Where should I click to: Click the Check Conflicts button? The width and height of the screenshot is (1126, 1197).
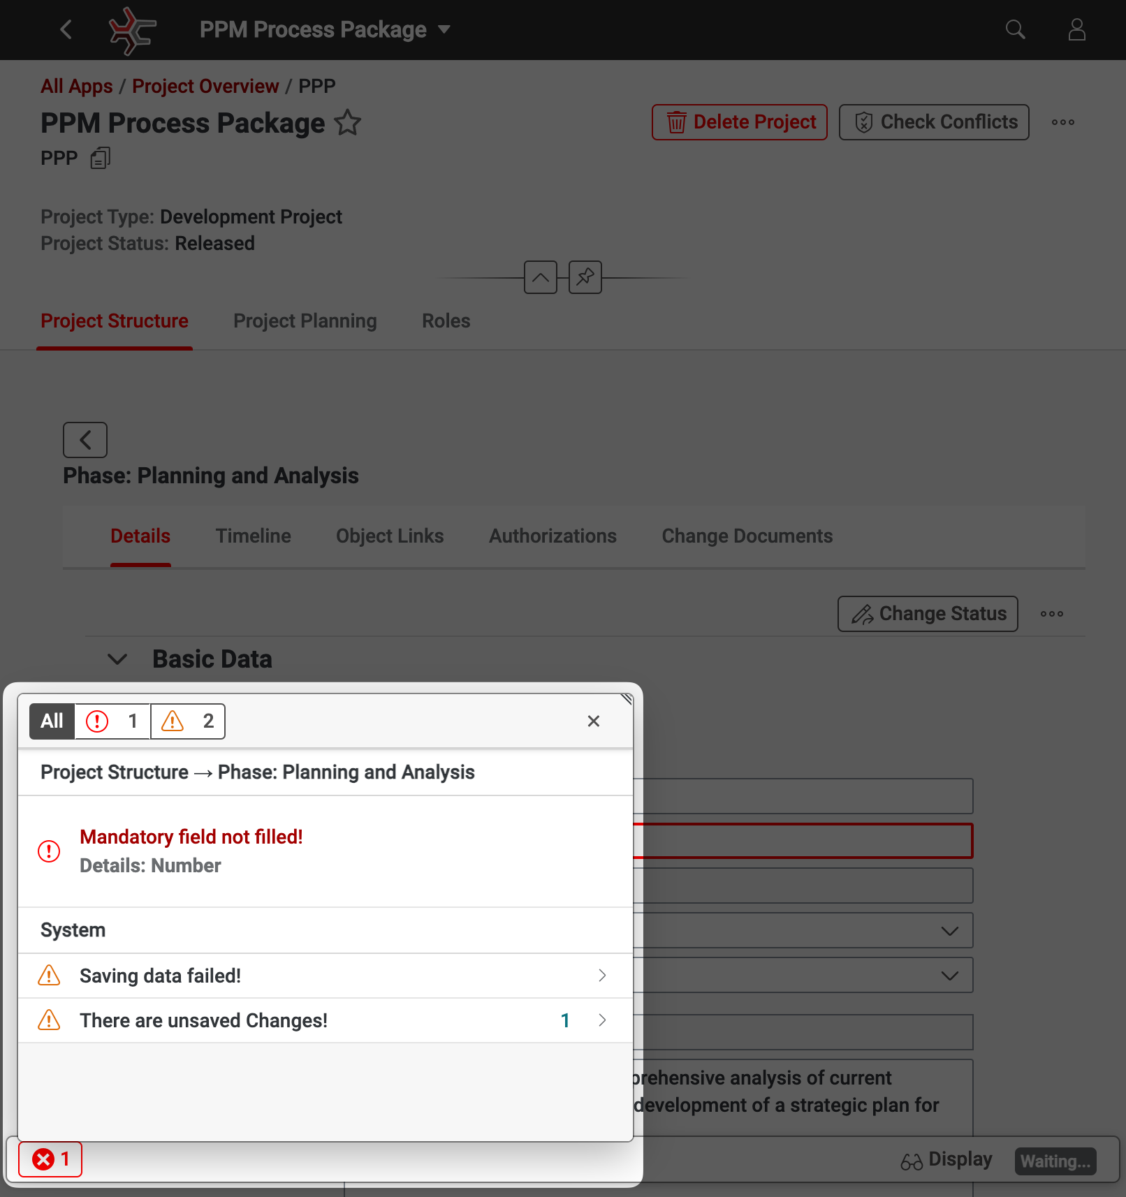933,122
